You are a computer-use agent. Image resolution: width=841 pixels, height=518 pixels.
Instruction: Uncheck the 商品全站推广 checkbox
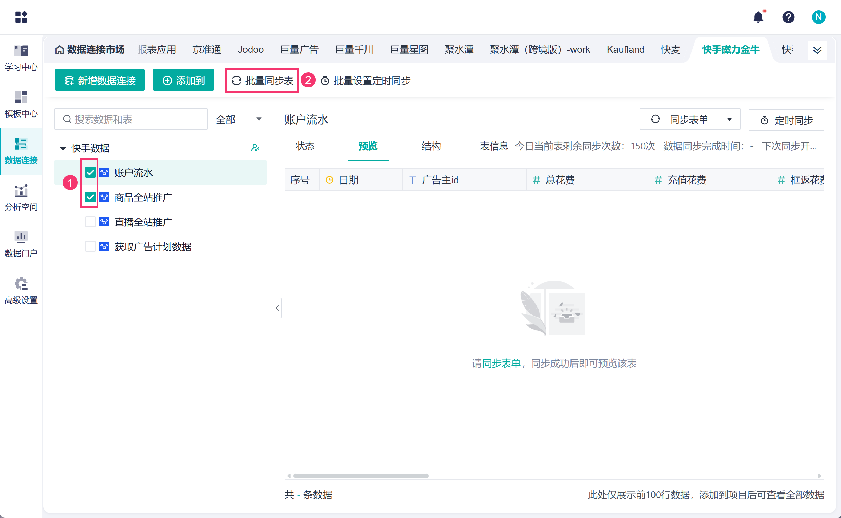pos(90,197)
